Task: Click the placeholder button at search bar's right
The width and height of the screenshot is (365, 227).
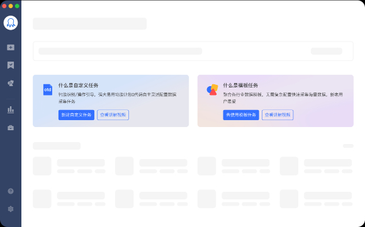Action: 327,51
